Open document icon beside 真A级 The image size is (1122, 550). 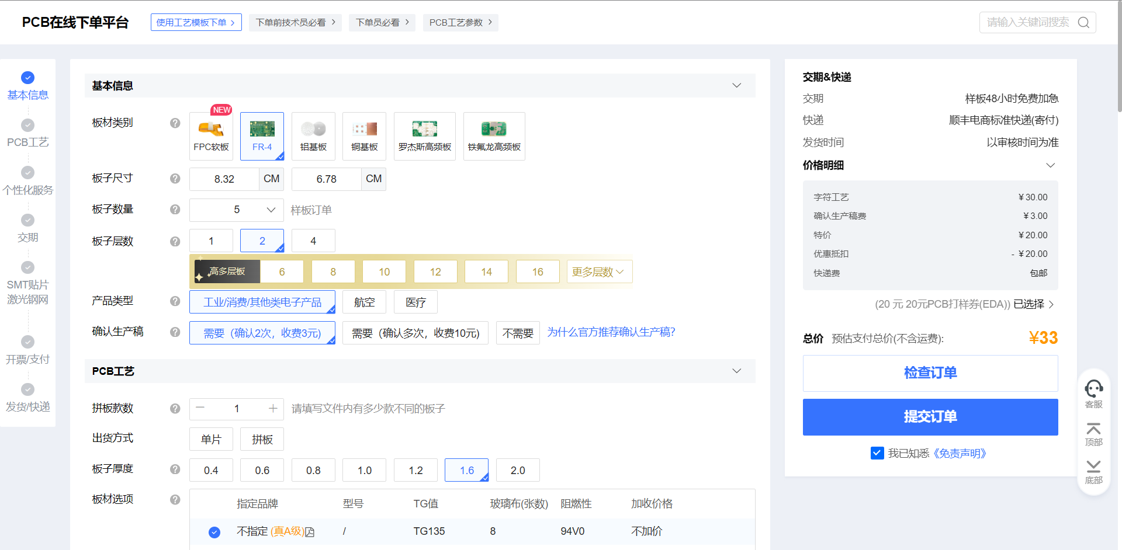tap(310, 532)
